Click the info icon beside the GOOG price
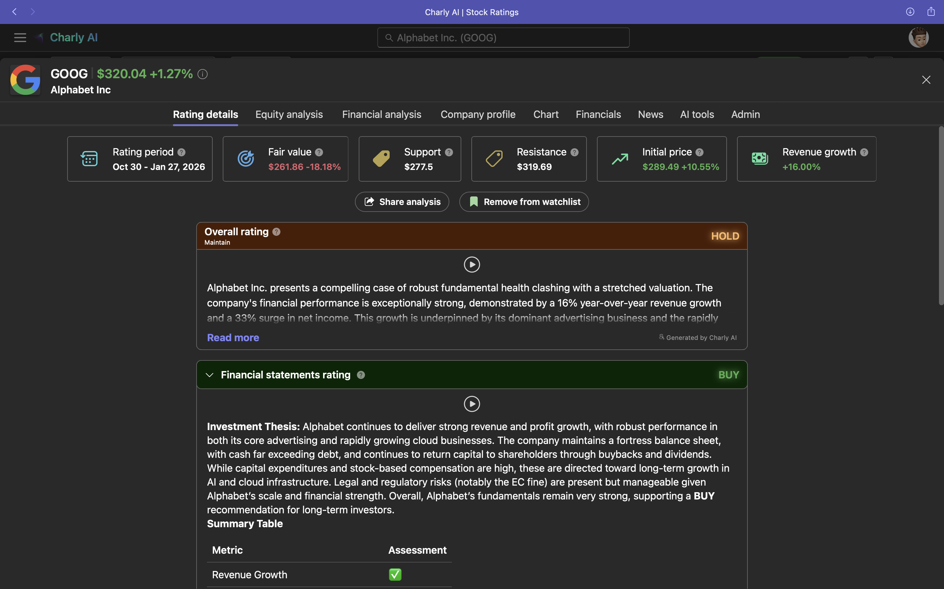 (202, 74)
